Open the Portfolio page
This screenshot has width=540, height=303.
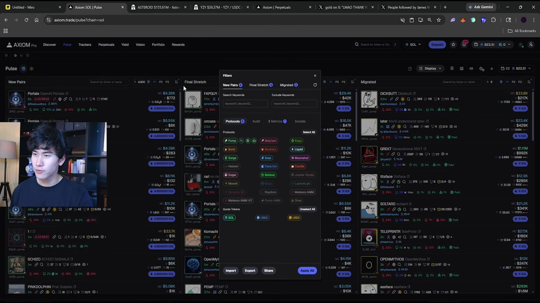coord(158,45)
